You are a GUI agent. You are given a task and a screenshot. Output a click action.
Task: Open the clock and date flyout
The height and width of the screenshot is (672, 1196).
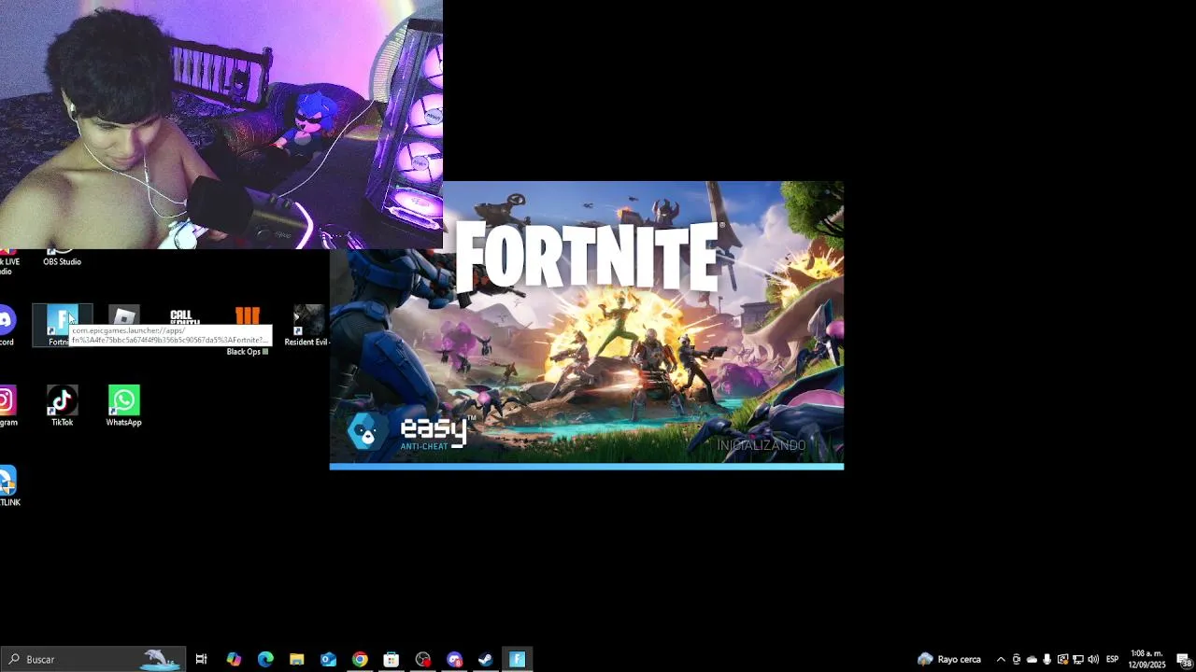tap(1146, 659)
